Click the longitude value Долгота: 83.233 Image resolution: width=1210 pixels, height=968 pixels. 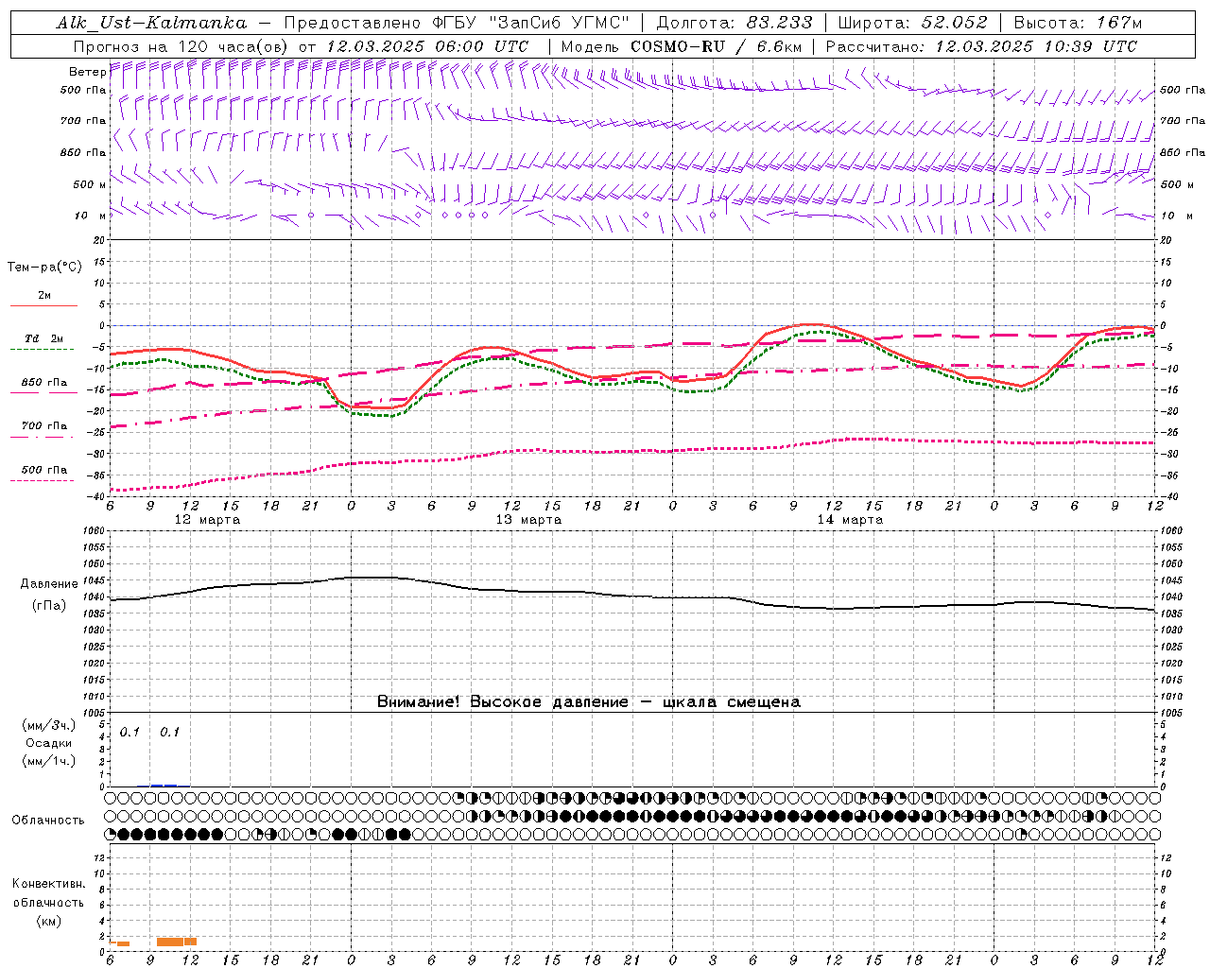coord(734,23)
